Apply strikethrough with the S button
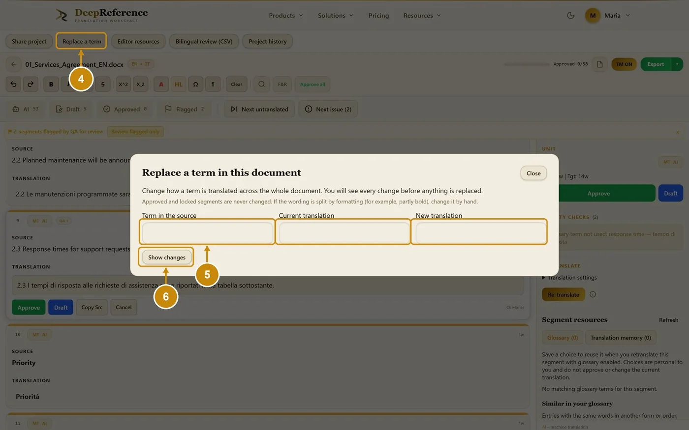689x430 pixels. [x=102, y=84]
